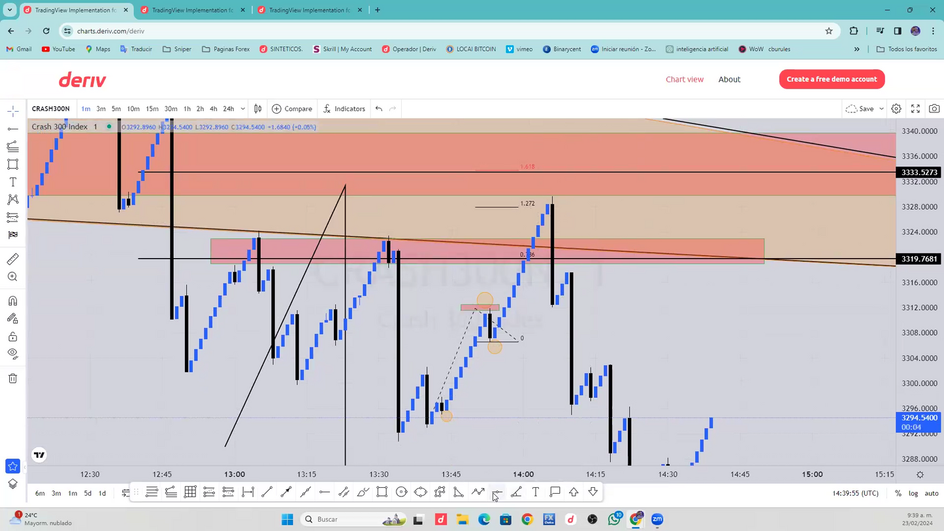The width and height of the screenshot is (944, 531).
Task: Open the Compare symbol dialog
Action: click(x=292, y=108)
